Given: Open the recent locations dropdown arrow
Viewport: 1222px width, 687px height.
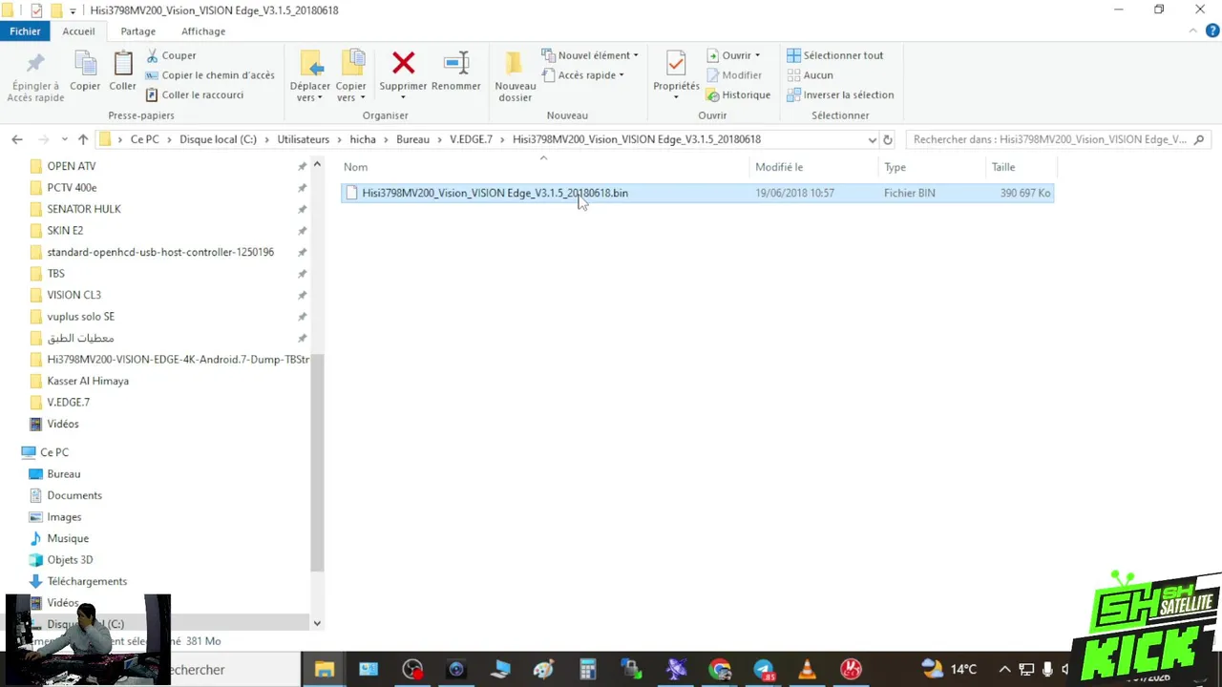Looking at the screenshot, I should tap(65, 139).
